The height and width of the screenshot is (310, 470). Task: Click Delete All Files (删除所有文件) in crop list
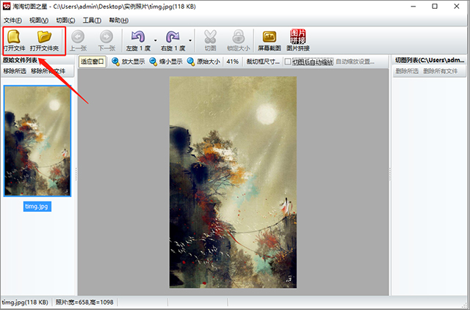441,71
